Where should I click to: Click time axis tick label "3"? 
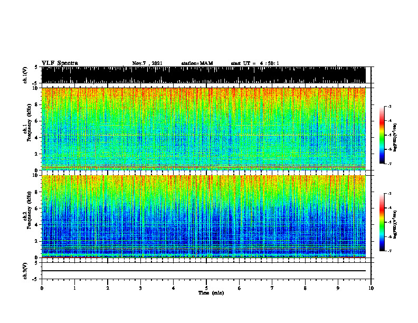click(140, 288)
